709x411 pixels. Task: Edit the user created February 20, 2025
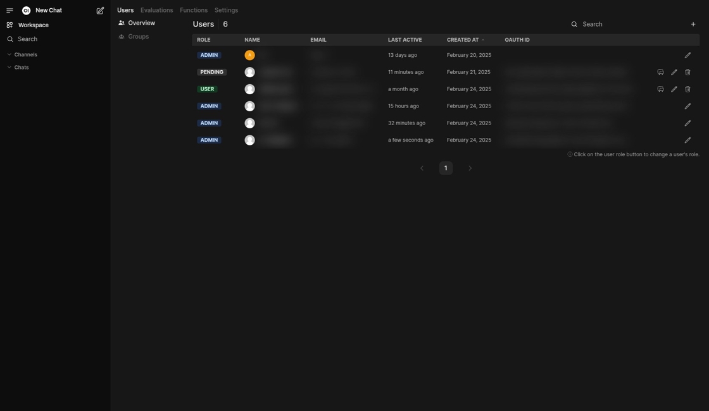point(687,55)
